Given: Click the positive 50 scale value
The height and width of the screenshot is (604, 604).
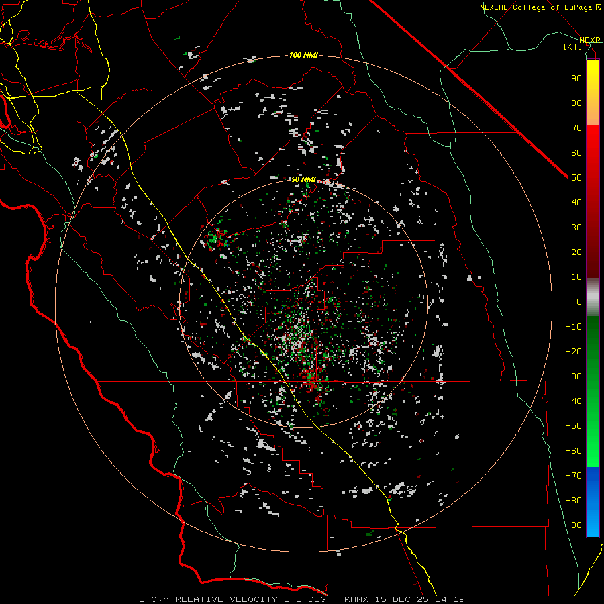Looking at the screenshot, I should 576,178.
